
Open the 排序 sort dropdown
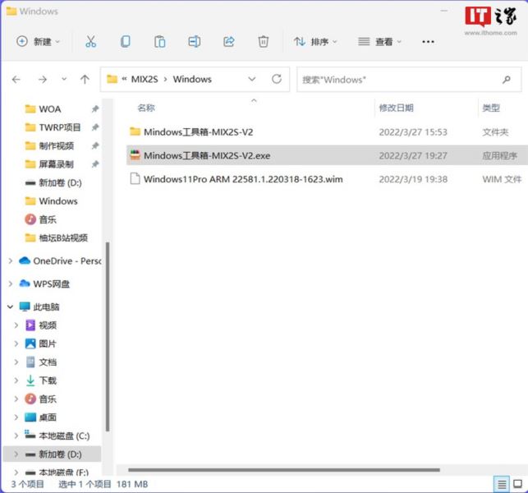pyautogui.click(x=315, y=42)
